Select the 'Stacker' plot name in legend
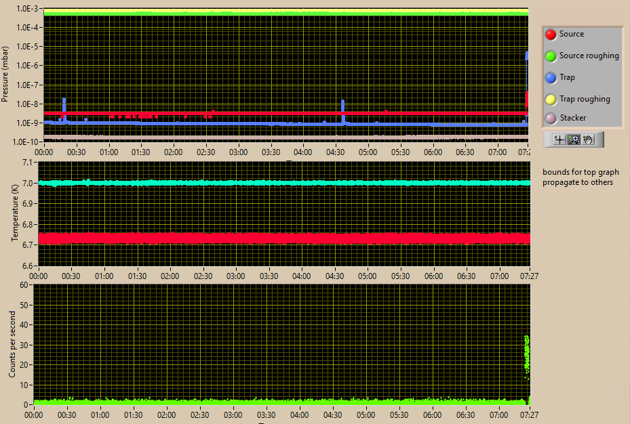 pyautogui.click(x=573, y=118)
